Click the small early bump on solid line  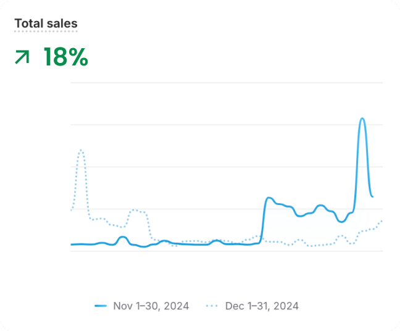[x=122, y=237]
